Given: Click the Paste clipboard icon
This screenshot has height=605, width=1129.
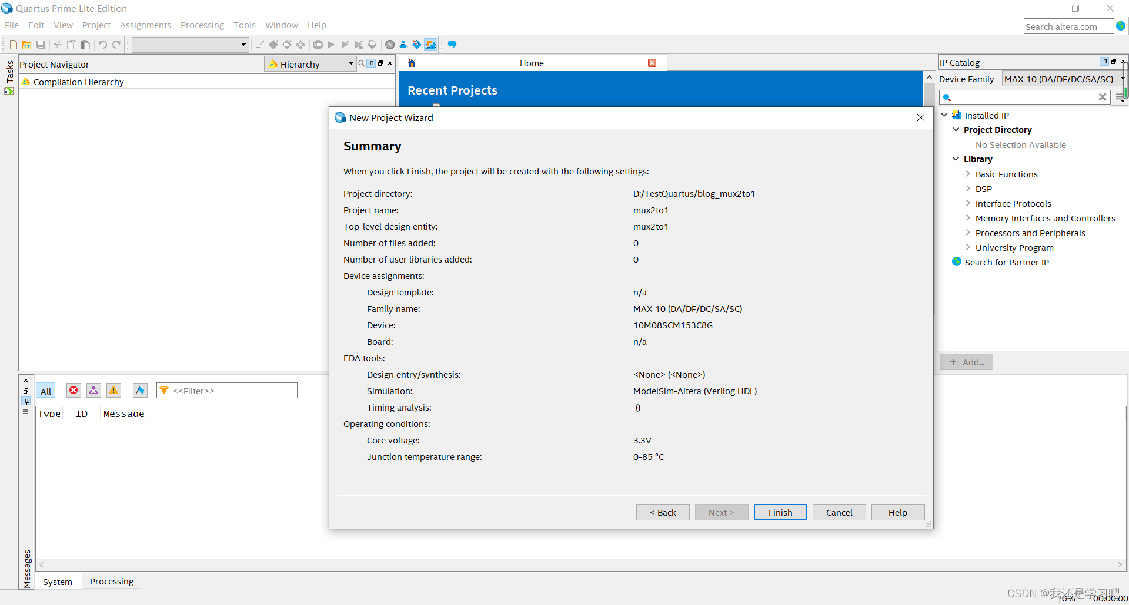Looking at the screenshot, I should pos(85,45).
